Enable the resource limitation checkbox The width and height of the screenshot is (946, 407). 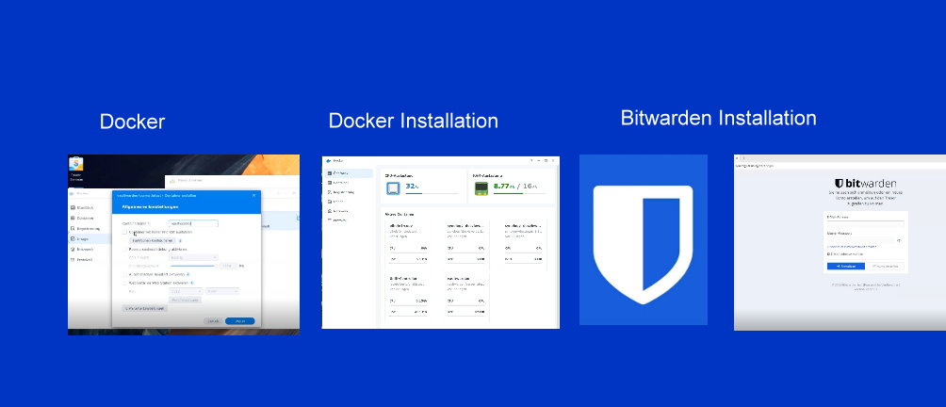125,249
